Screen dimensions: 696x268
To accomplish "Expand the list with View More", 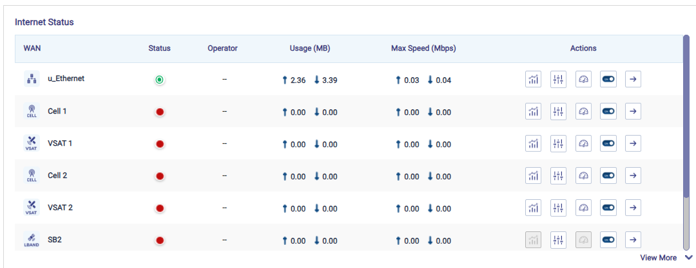I will [658, 258].
